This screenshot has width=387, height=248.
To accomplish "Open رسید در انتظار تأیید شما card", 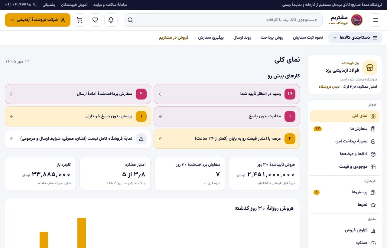I will (x=227, y=94).
